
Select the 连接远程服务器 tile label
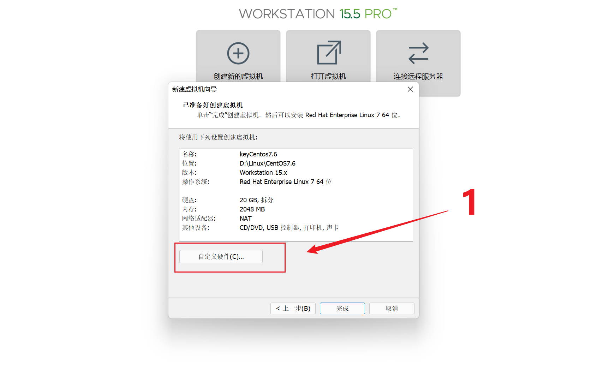tap(418, 76)
